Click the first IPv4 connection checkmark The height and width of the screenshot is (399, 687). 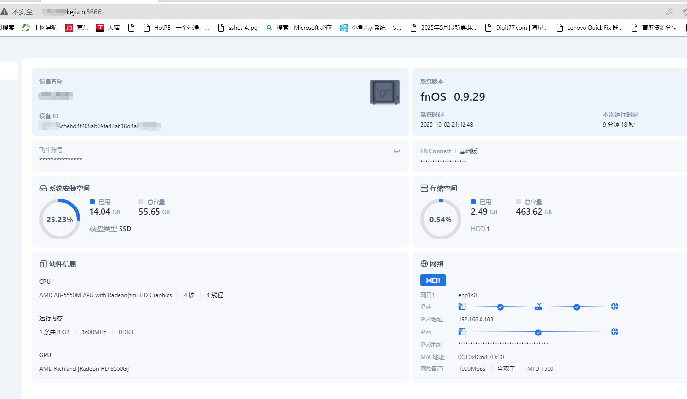click(500, 307)
